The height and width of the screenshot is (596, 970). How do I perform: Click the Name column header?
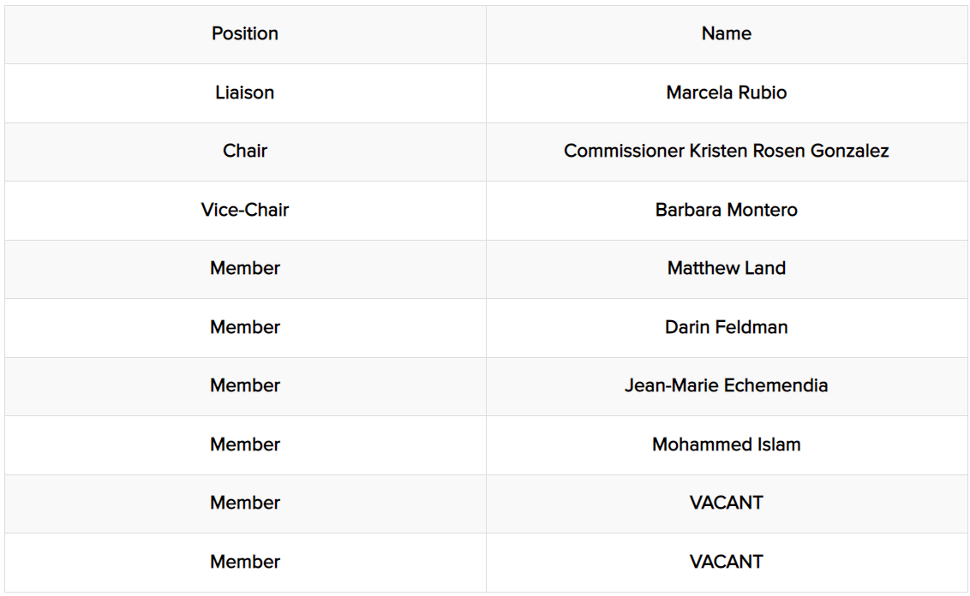(x=726, y=33)
